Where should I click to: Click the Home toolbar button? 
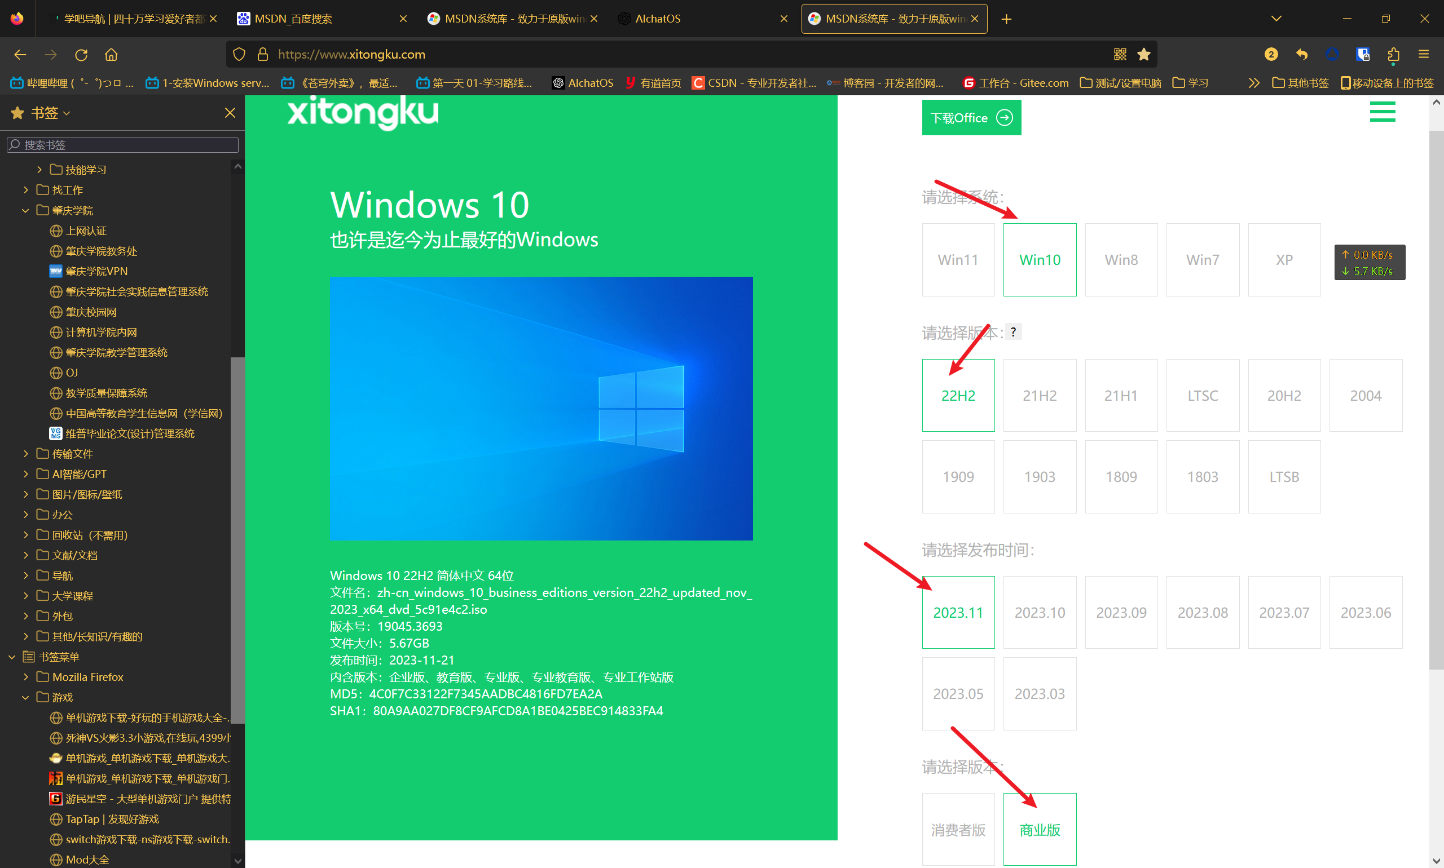point(111,55)
